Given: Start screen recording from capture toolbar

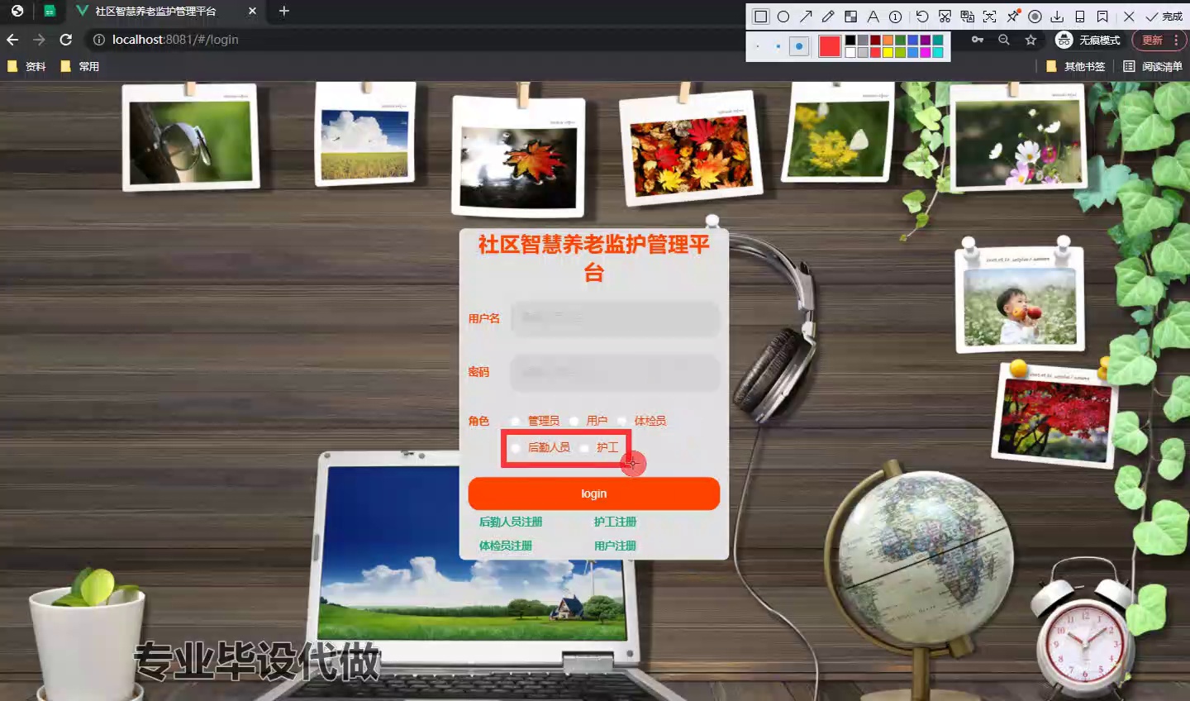Looking at the screenshot, I should pyautogui.click(x=1035, y=17).
